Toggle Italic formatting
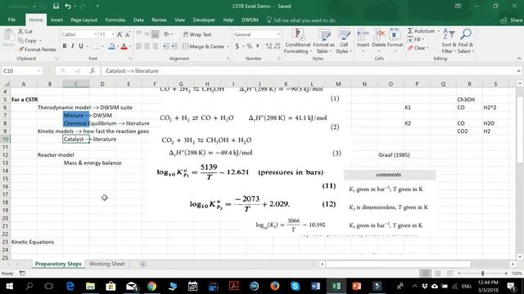Image resolution: width=524 pixels, height=294 pixels. click(72, 46)
